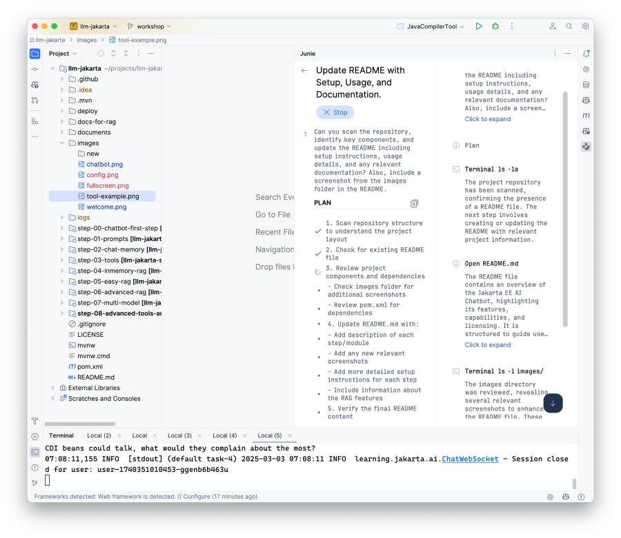Jump to latest with down-arrow button

coord(553,403)
